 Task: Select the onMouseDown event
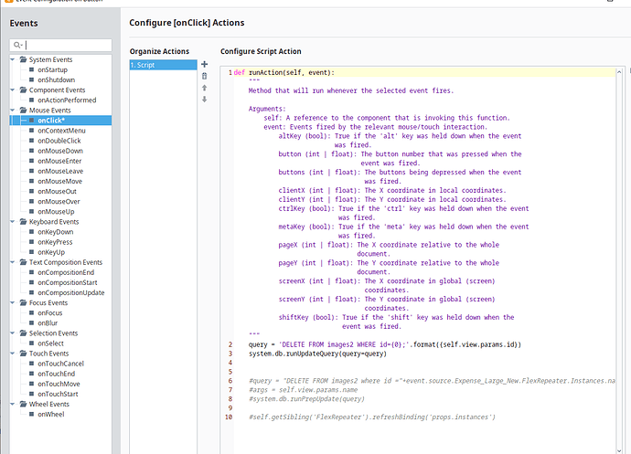pos(60,151)
